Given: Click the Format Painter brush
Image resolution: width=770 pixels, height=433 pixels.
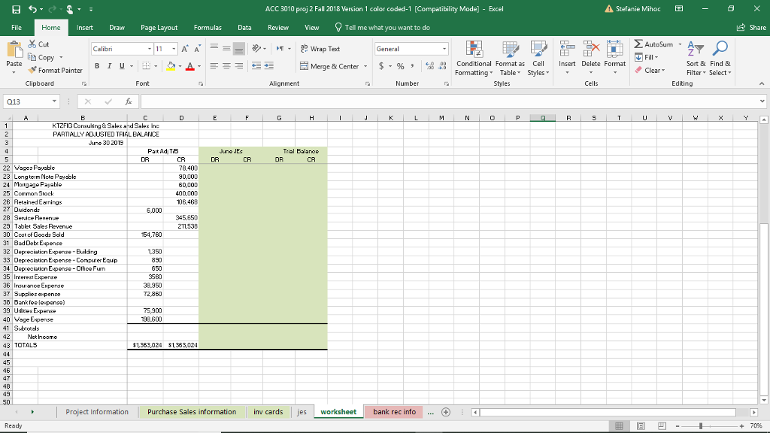Looking at the screenshot, I should click(x=32, y=70).
